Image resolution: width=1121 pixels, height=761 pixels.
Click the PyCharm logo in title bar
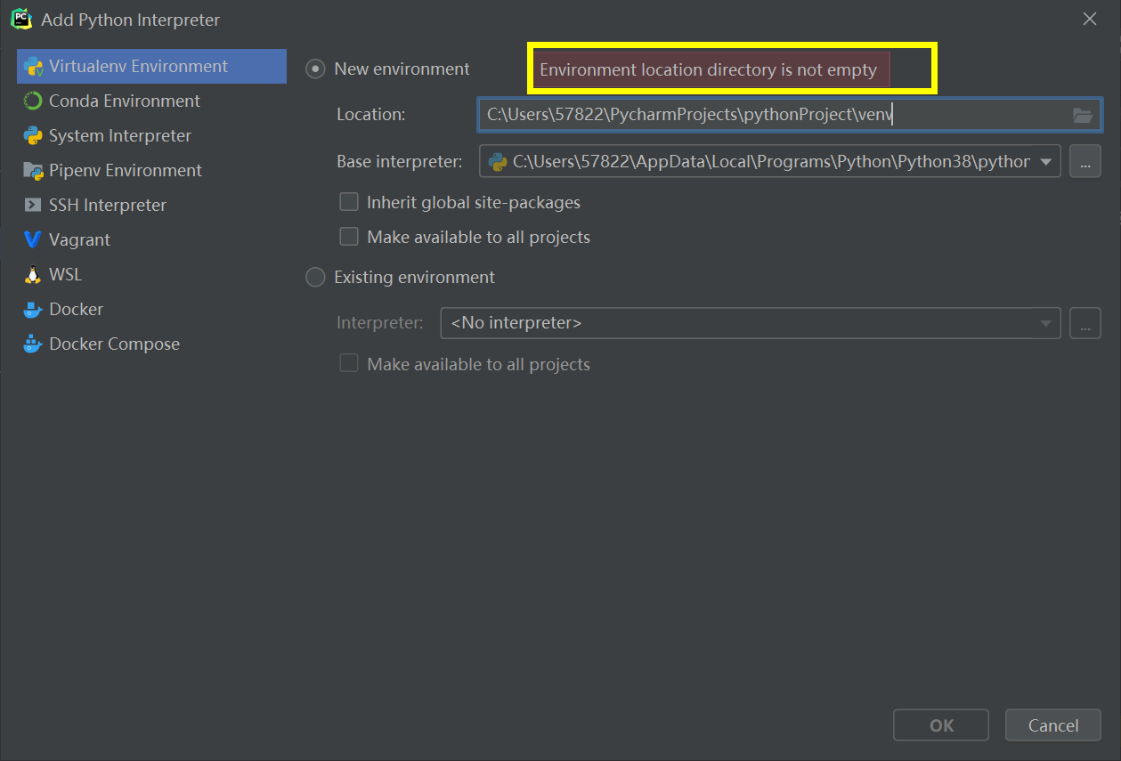click(x=20, y=19)
